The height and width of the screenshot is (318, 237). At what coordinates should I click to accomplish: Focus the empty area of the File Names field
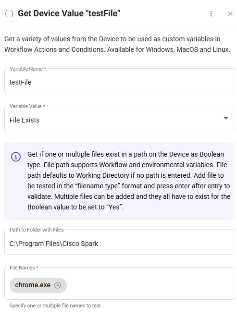[150, 285]
